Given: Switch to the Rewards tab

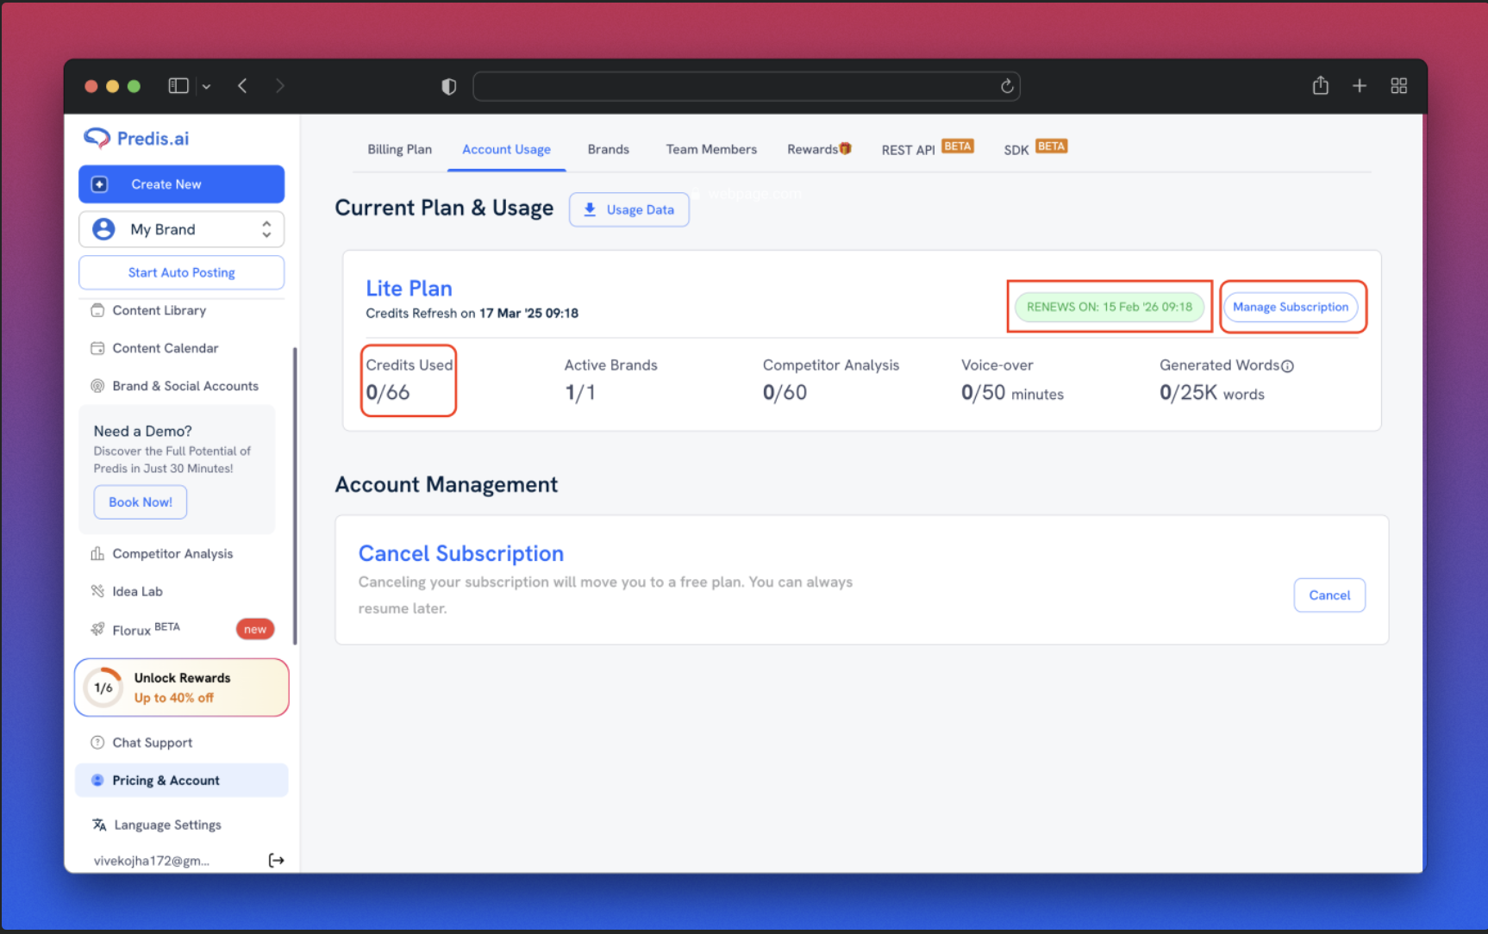Looking at the screenshot, I should 819,149.
